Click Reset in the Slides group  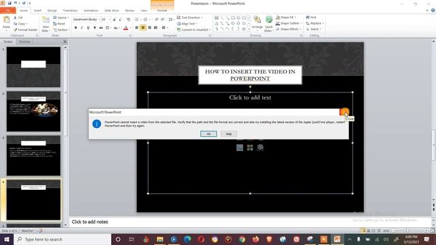pos(59,24)
